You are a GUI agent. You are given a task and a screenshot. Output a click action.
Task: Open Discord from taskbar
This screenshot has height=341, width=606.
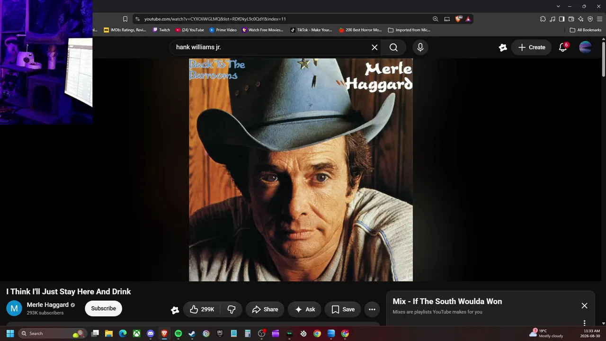tap(151, 333)
